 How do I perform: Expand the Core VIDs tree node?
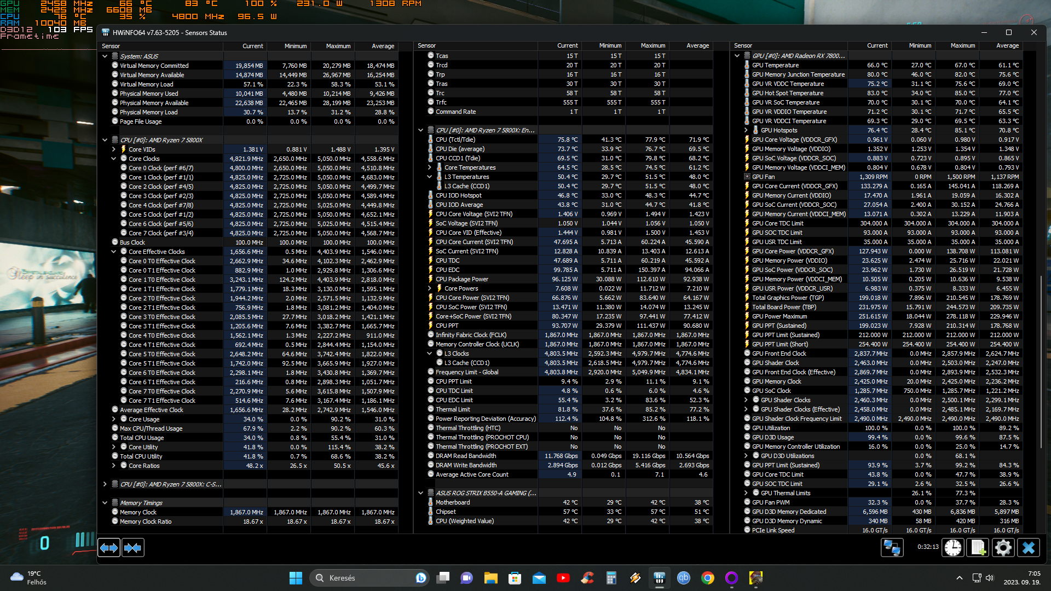tap(113, 149)
